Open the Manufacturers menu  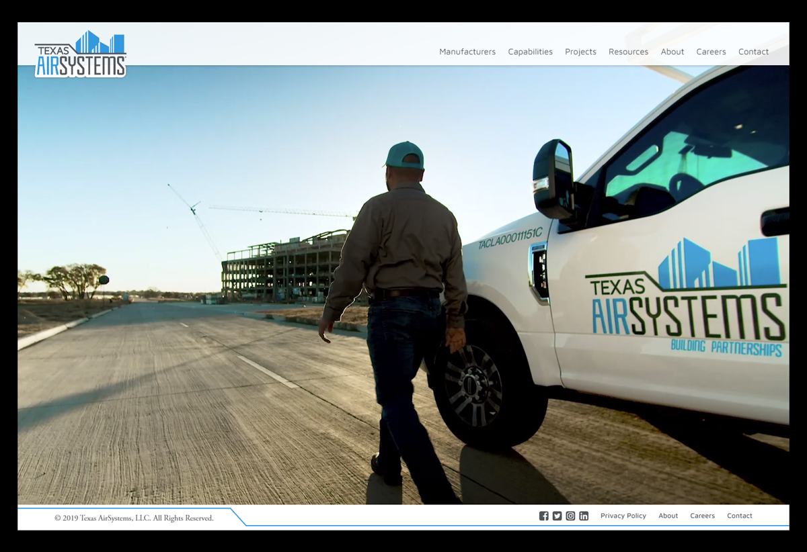click(x=467, y=52)
